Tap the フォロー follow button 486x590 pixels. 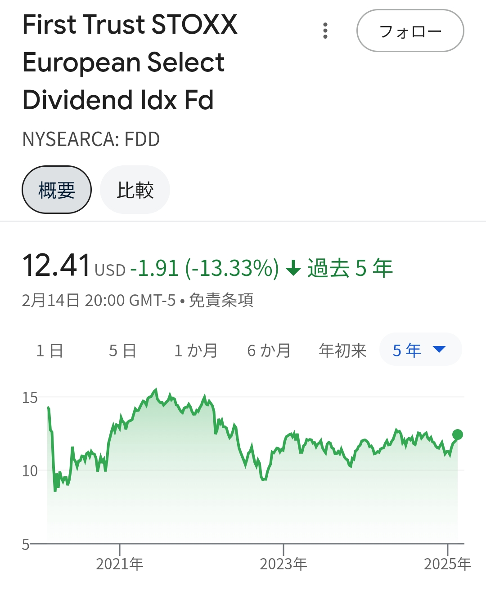coord(410,31)
